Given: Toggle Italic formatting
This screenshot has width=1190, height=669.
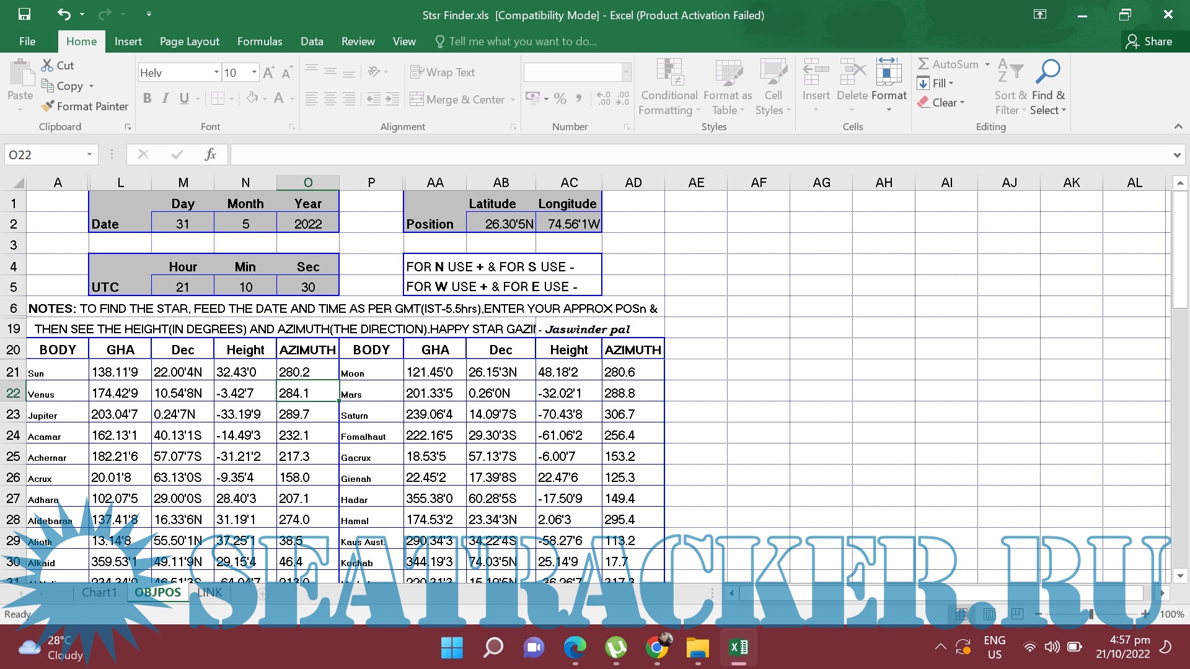Looking at the screenshot, I should click(x=165, y=98).
